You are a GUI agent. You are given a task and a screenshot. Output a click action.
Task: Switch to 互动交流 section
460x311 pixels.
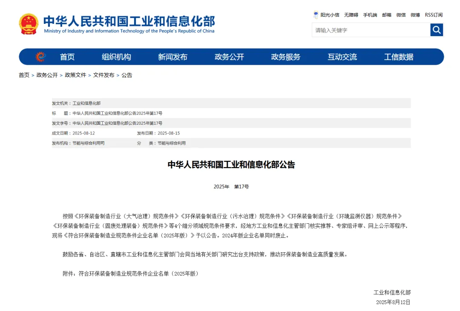point(342,57)
